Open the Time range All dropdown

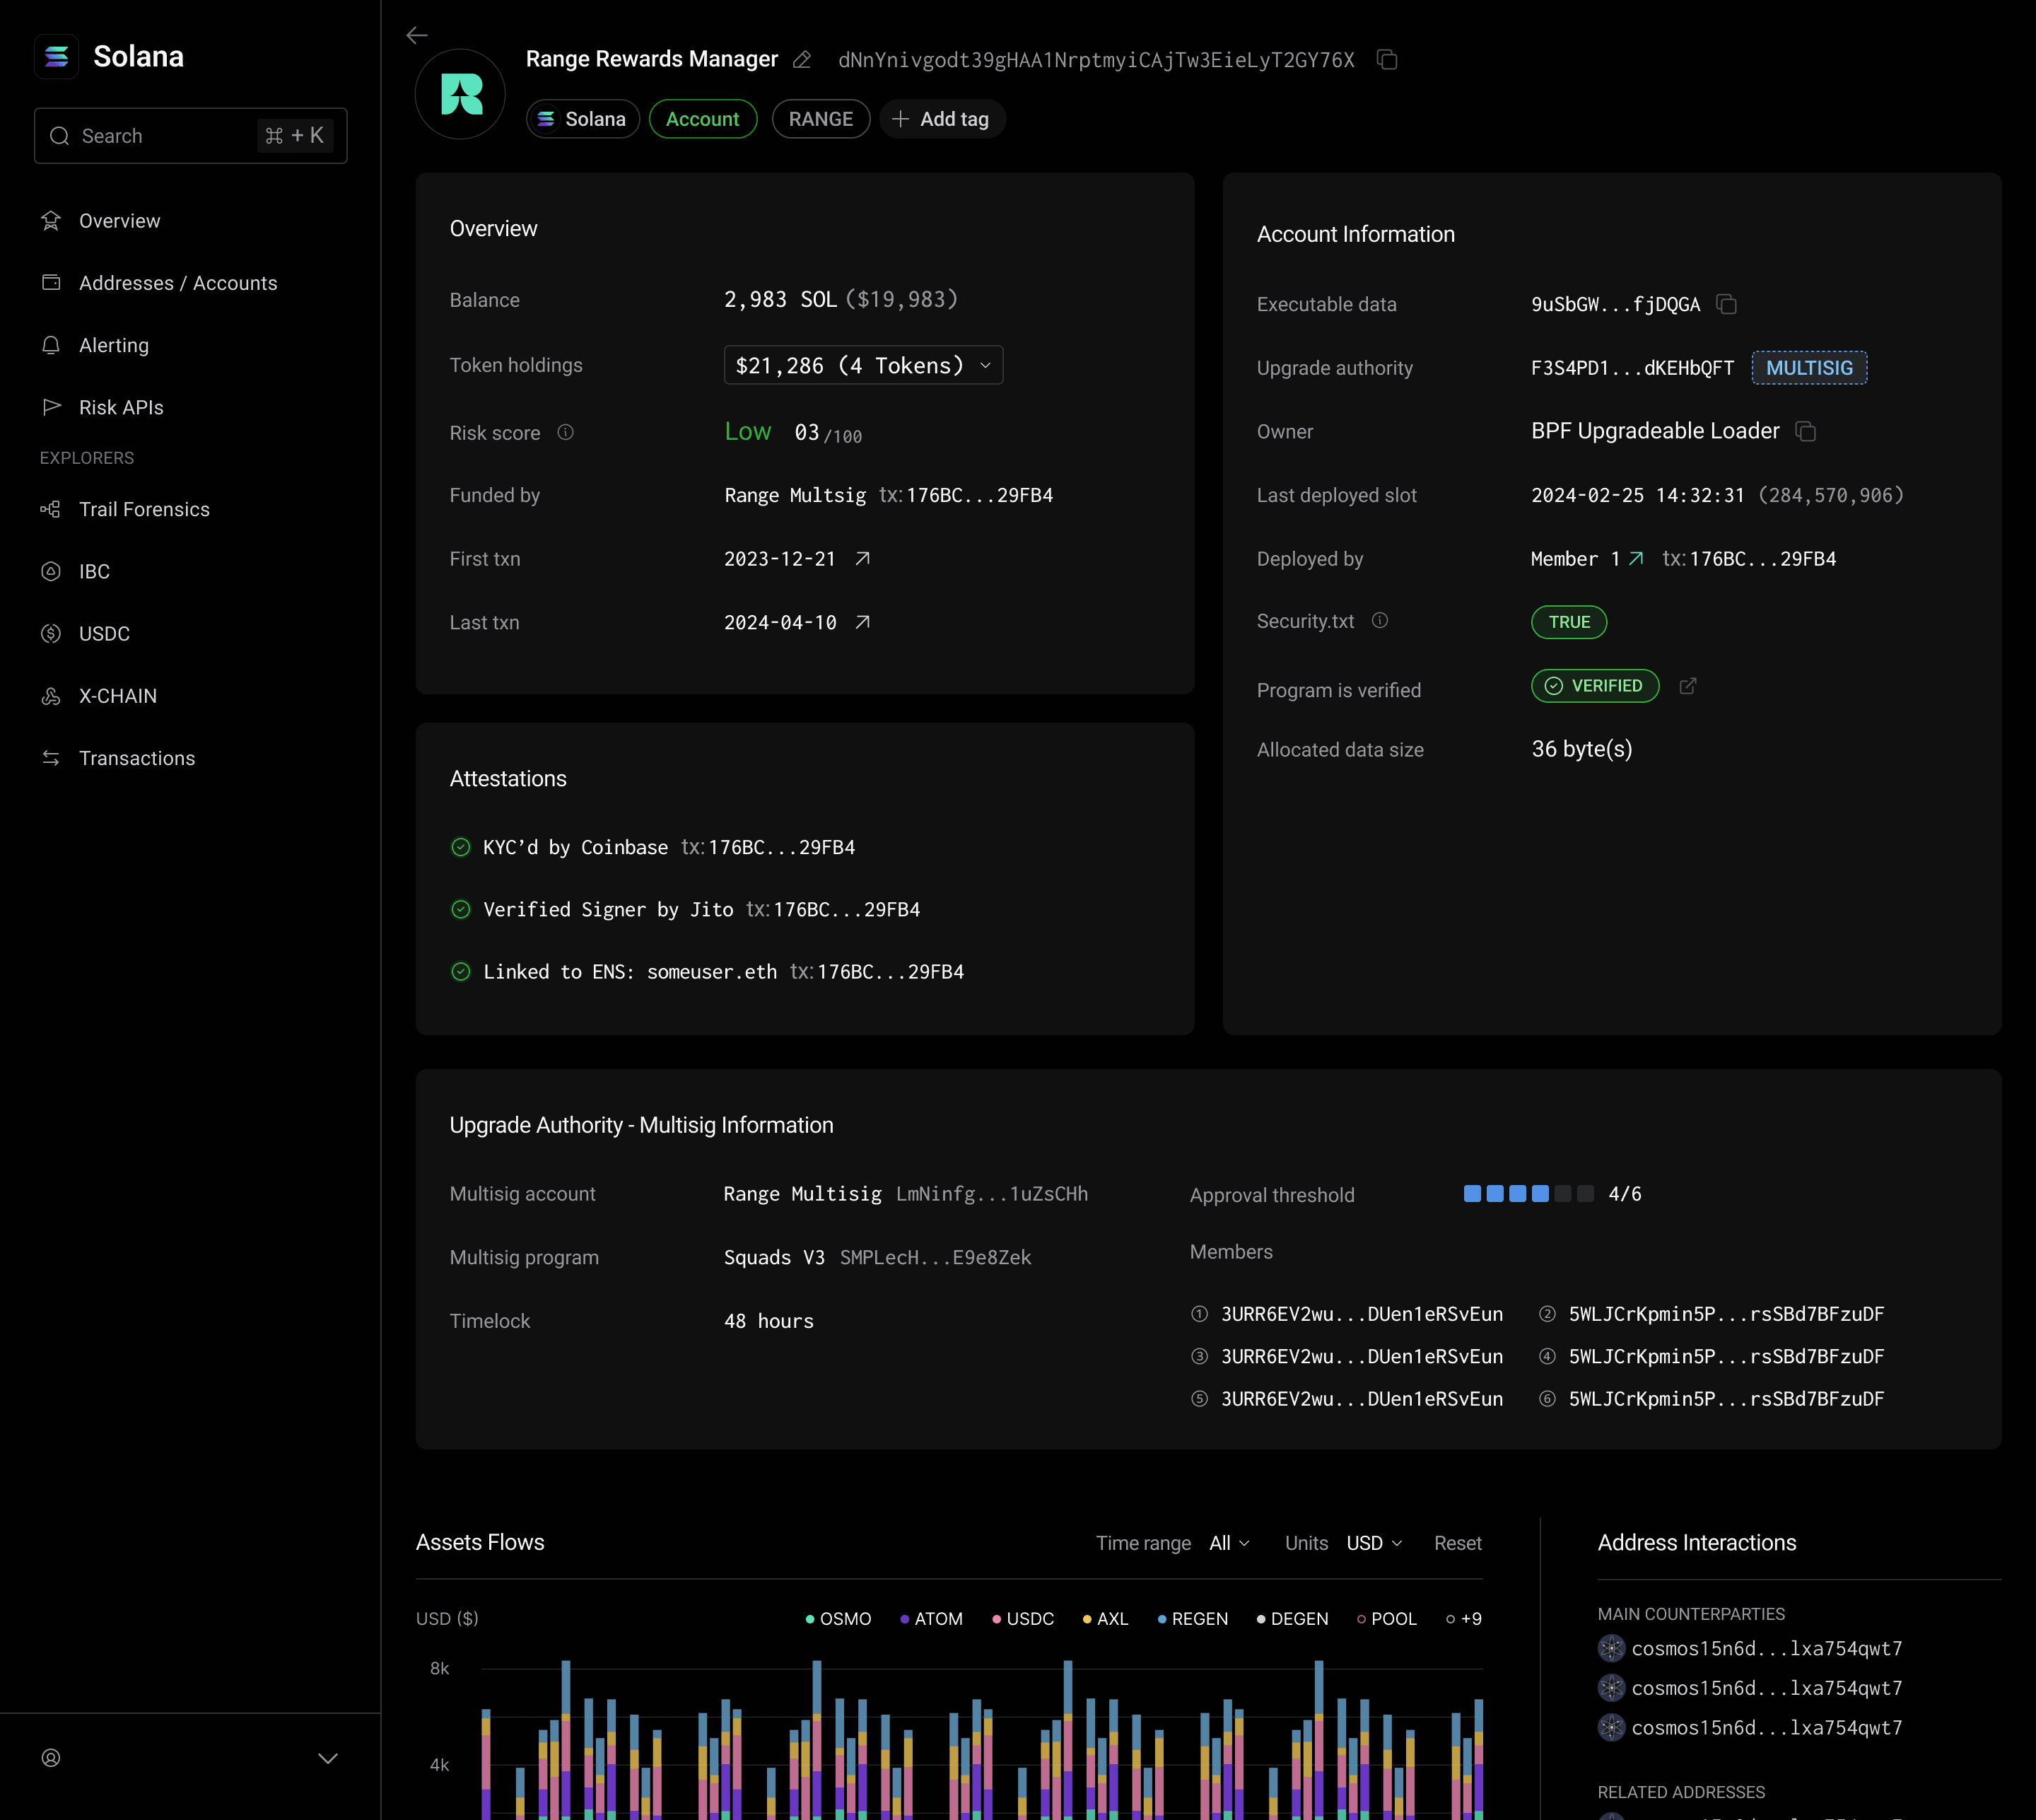click(1228, 1543)
